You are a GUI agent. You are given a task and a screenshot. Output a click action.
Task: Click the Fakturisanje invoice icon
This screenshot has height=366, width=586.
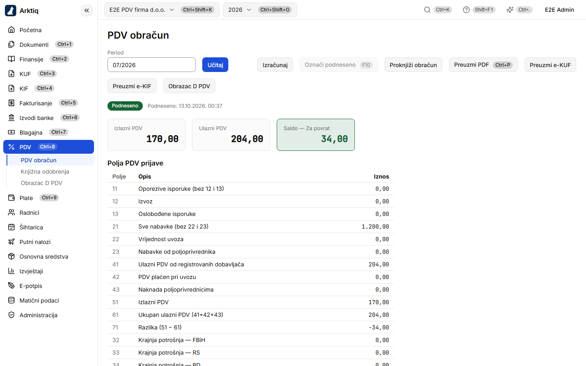11,103
